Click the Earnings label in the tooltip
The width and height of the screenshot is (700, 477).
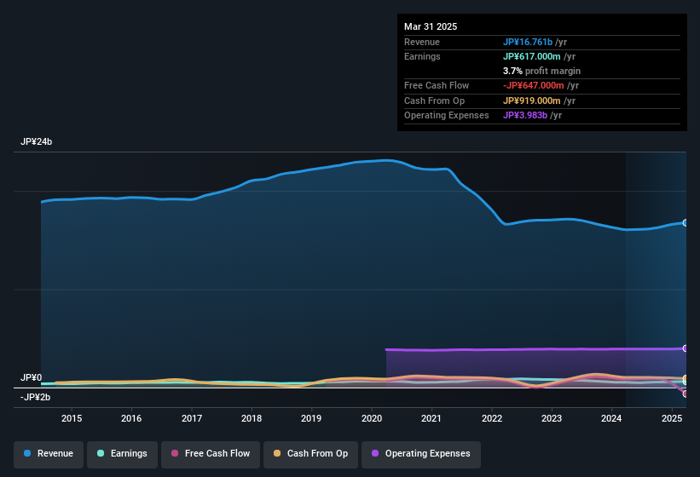point(422,56)
